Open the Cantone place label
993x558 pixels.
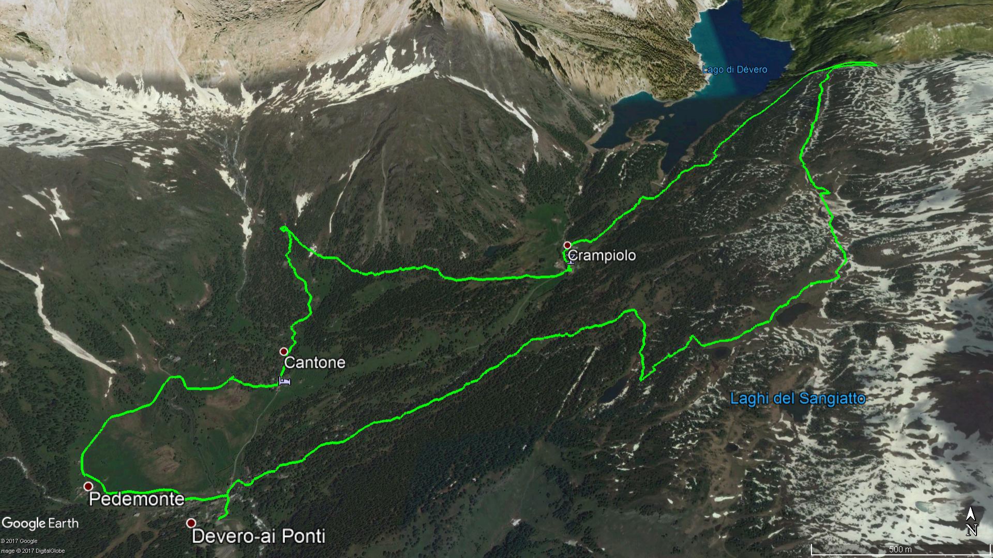tap(315, 362)
